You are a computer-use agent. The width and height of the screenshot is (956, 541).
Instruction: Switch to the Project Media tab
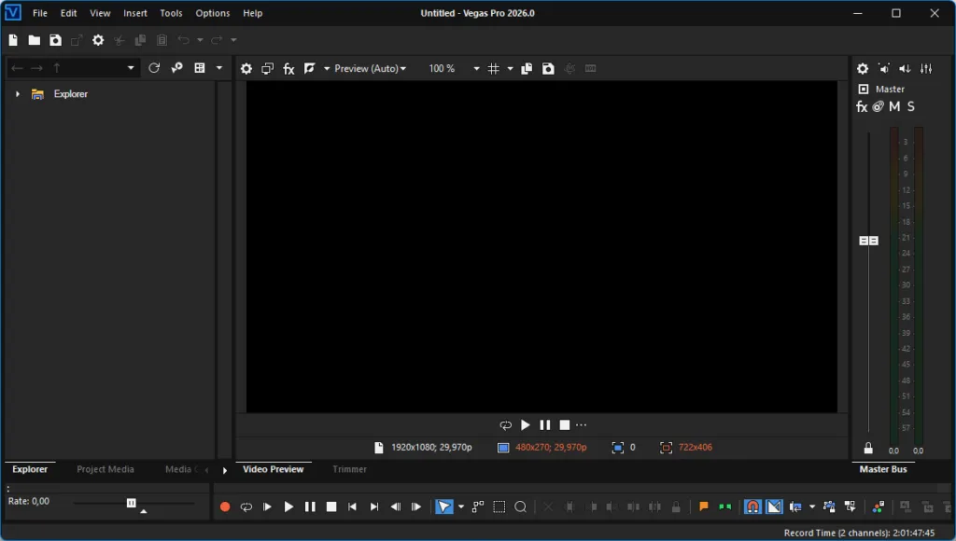(105, 469)
